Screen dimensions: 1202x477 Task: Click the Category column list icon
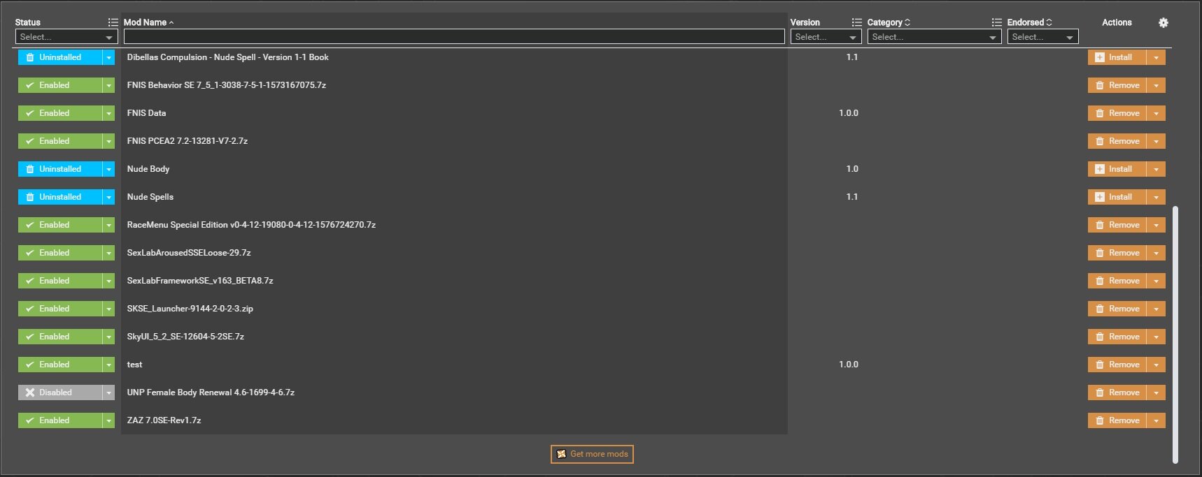(x=996, y=22)
